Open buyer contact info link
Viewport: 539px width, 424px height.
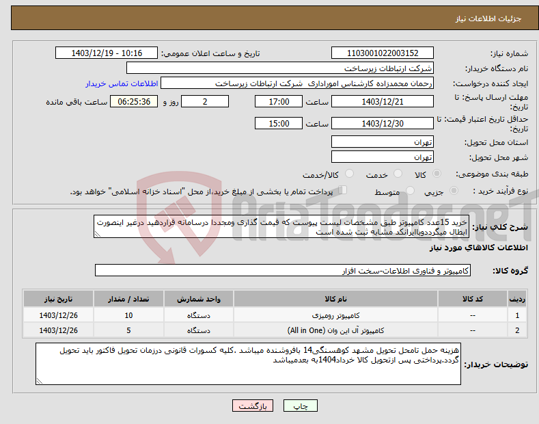coord(122,83)
